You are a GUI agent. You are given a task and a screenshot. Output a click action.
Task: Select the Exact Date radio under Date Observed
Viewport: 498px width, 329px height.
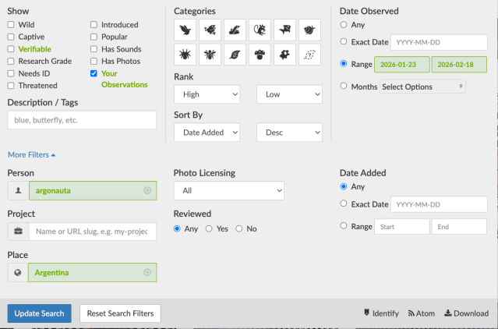coord(345,42)
